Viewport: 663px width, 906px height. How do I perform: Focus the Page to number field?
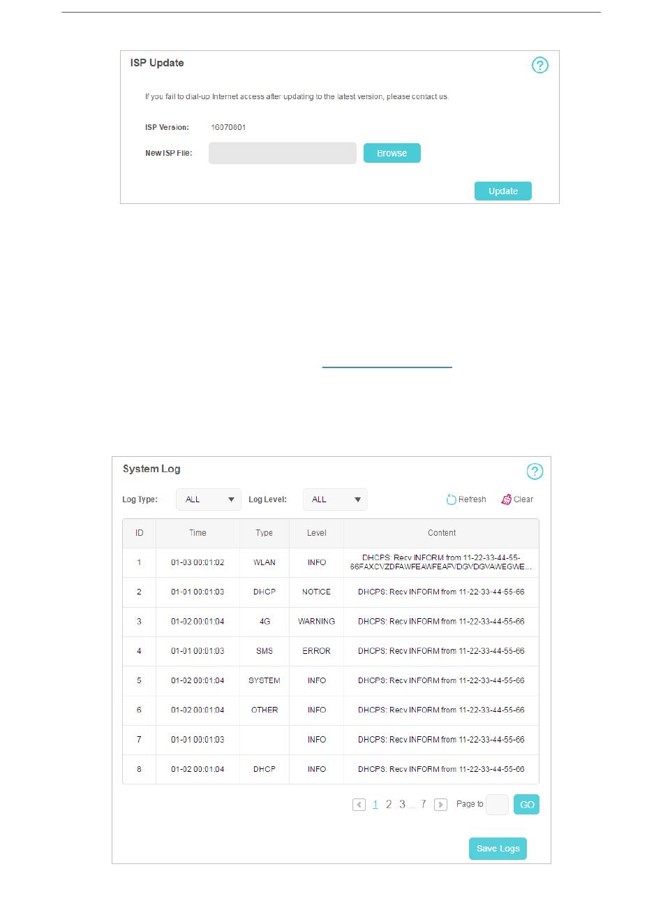click(497, 805)
